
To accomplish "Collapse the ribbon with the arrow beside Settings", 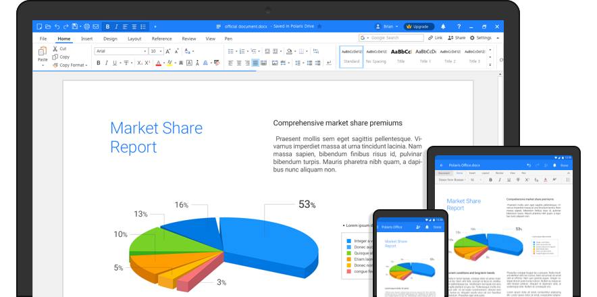I will (498, 38).
